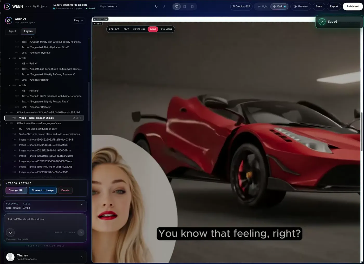Close the selected video chip
364x264 pixels.
click(82, 205)
